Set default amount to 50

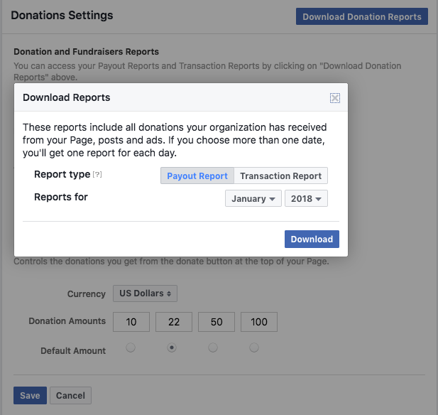[213, 348]
